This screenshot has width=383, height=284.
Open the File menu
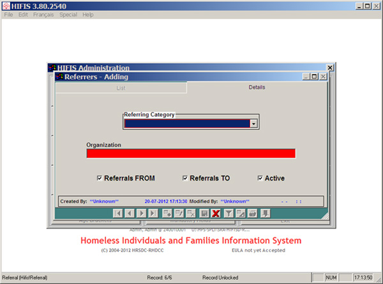tap(9, 14)
